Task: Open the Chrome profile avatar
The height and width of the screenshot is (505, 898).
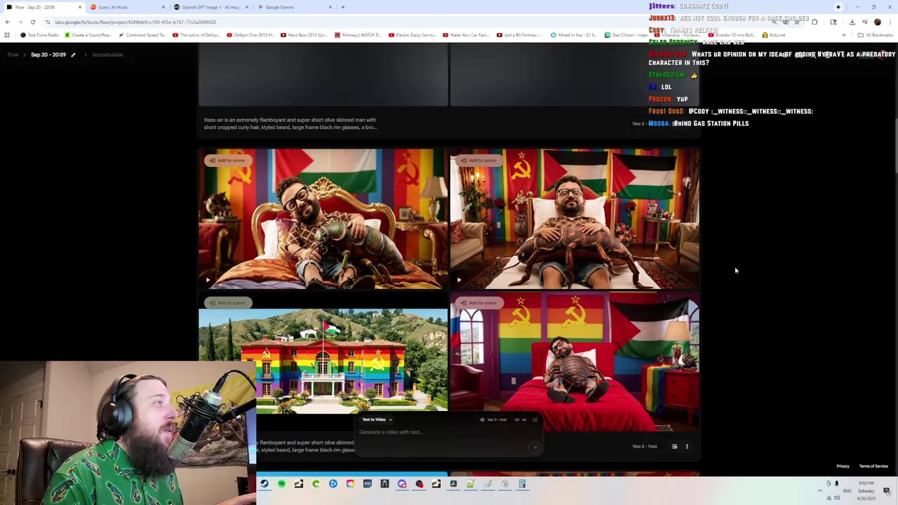Action: pyautogui.click(x=877, y=22)
